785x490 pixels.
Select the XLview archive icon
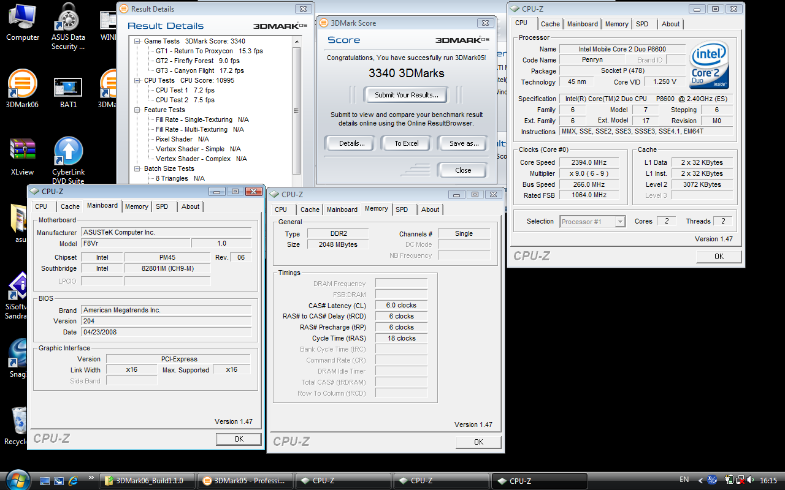[x=23, y=157]
